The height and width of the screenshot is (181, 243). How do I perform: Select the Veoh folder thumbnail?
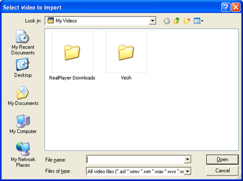[x=126, y=52]
